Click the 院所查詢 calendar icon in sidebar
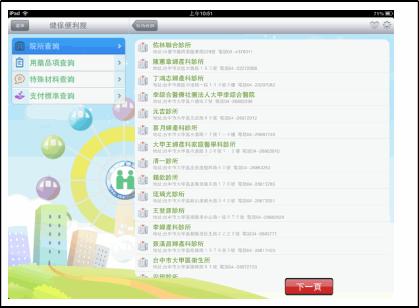The width and height of the screenshot is (419, 308). [x=20, y=46]
